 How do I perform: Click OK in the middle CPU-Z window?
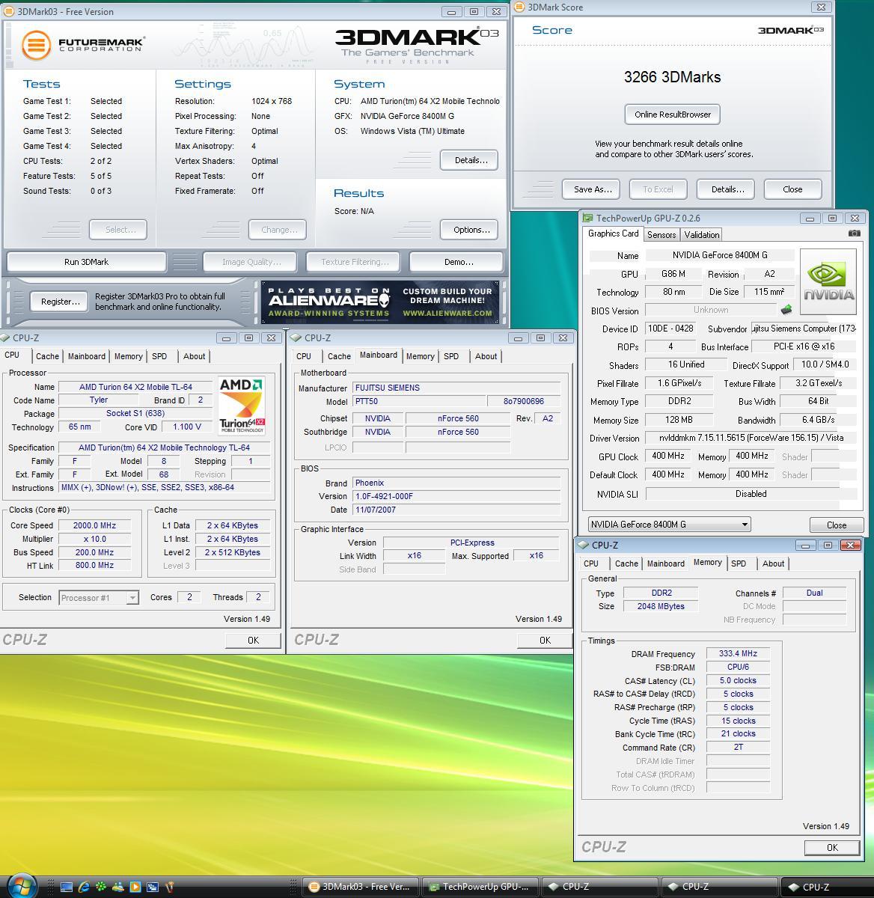pyautogui.click(x=545, y=640)
